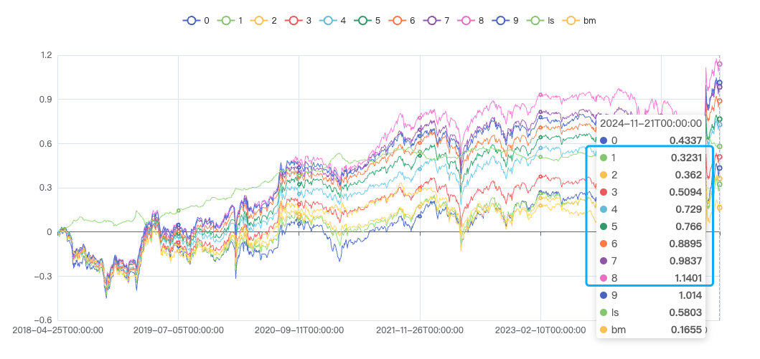Click the pink series 8 legend marker

(466, 21)
